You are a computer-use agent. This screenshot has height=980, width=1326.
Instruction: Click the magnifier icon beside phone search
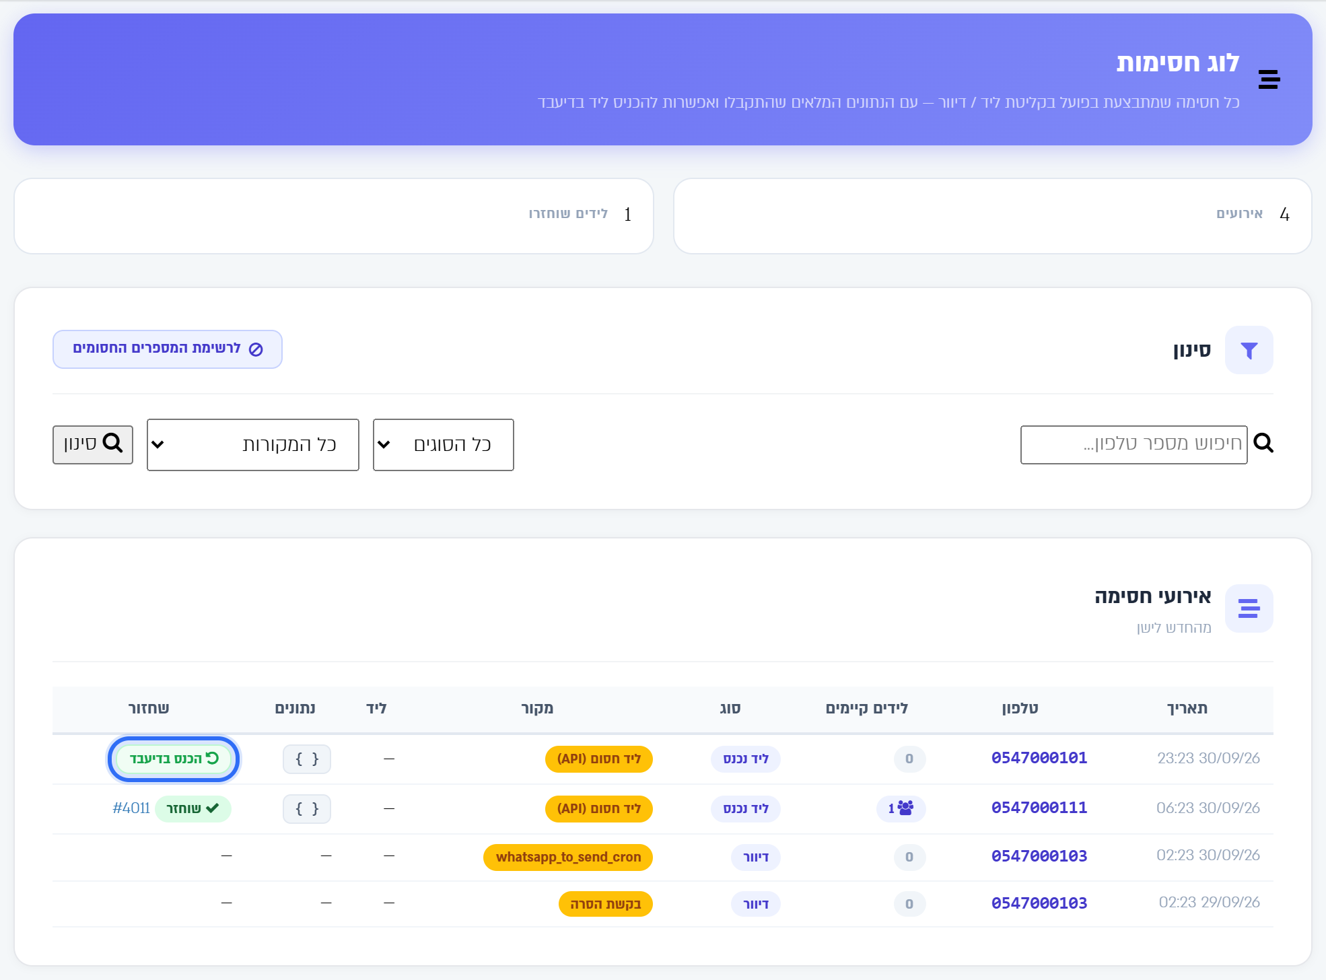(1263, 444)
